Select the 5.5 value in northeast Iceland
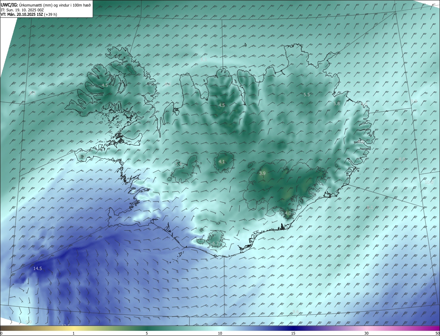Image resolution: width=440 pixels, height=336 pixels. coord(307,95)
